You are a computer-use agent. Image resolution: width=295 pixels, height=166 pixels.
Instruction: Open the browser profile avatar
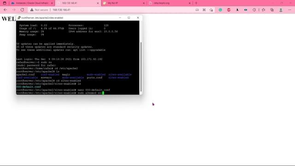[x=281, y=10]
